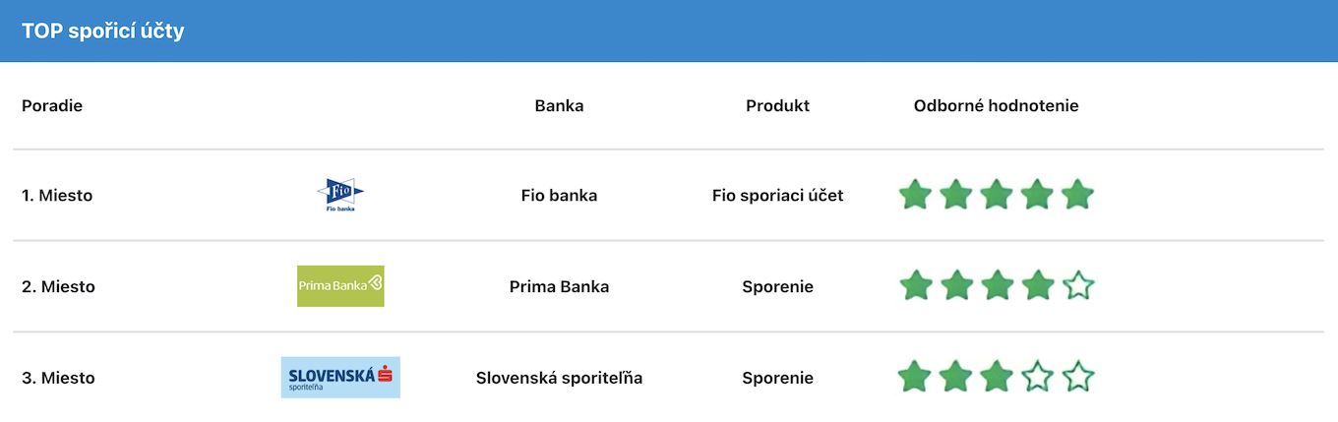
Task: Click the Prima Banka logo
Action: (x=340, y=286)
